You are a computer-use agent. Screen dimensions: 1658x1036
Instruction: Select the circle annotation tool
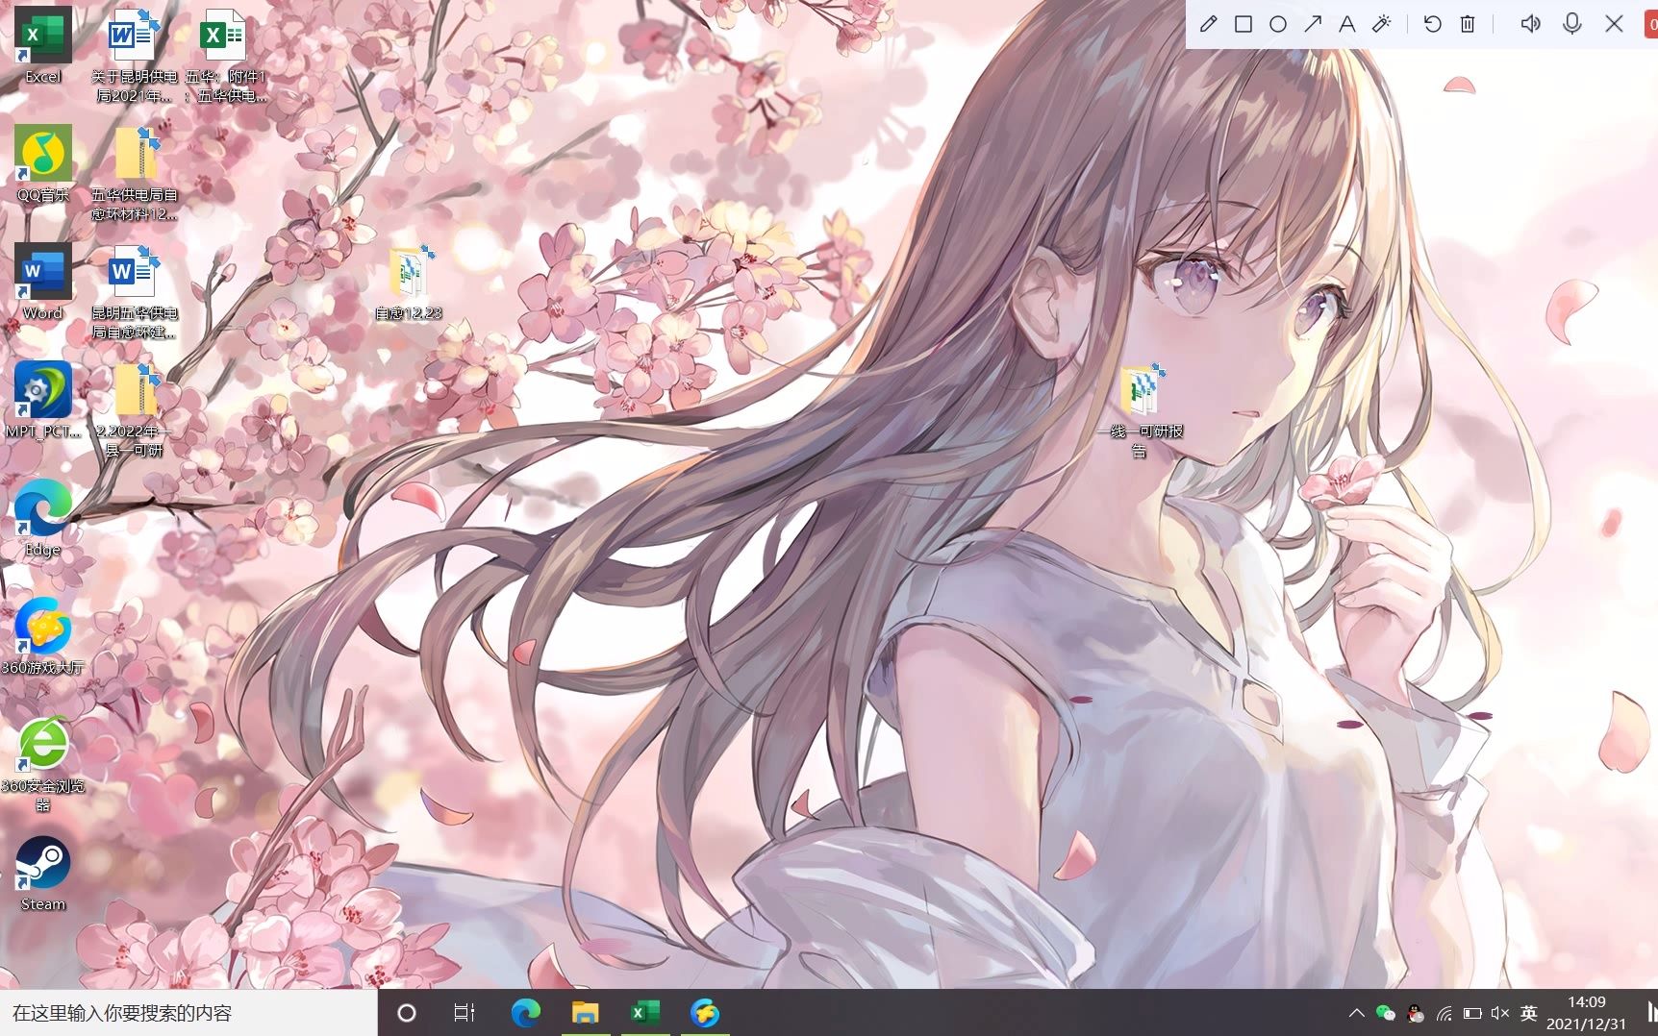point(1278,24)
